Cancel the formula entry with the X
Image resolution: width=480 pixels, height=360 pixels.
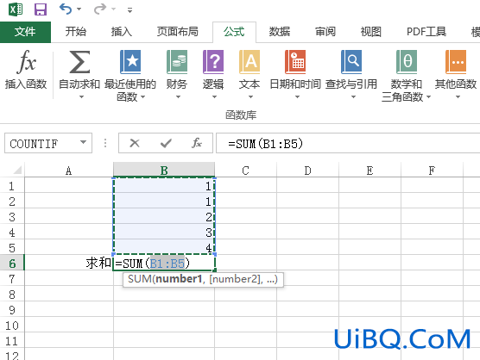click(135, 143)
